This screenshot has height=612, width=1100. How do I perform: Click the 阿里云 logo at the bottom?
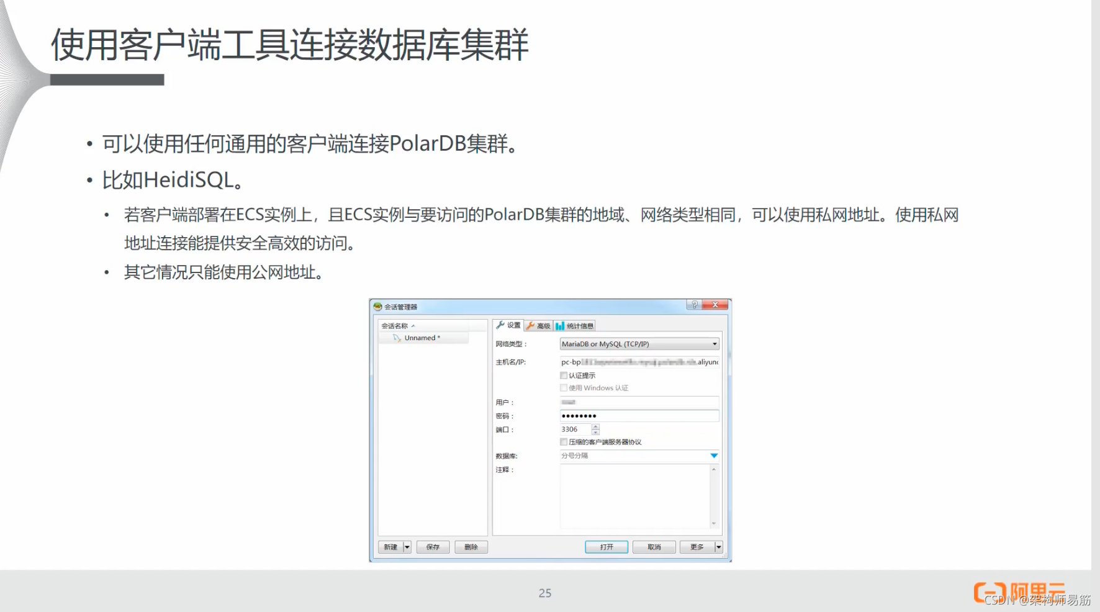[x=1019, y=593]
